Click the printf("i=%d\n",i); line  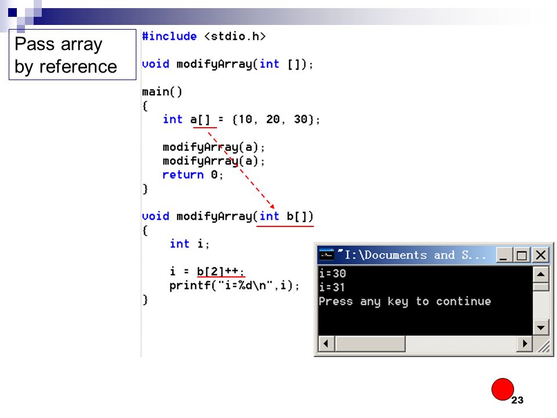(x=234, y=286)
